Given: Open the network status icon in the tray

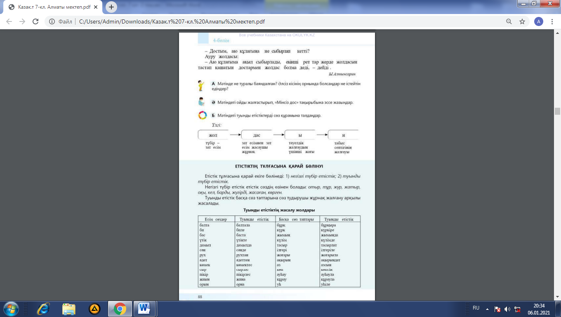Looking at the screenshot, I should tap(517, 309).
